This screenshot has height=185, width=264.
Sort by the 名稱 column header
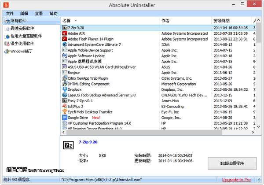tap(110, 21)
